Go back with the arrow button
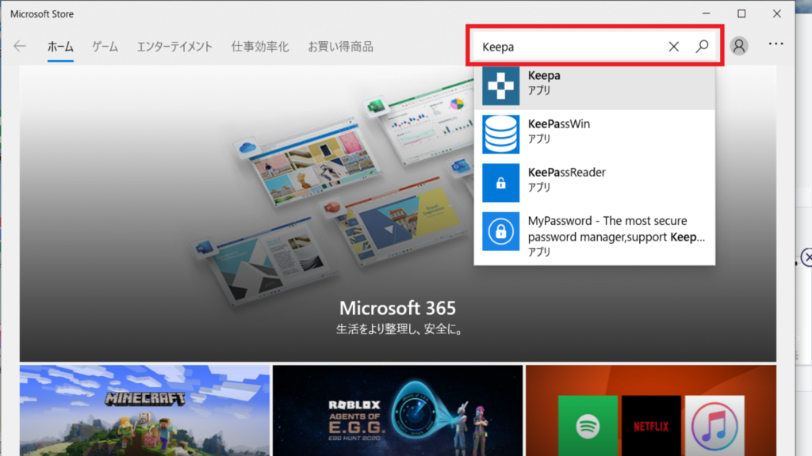Screen dimensions: 812x456 coord(20,47)
